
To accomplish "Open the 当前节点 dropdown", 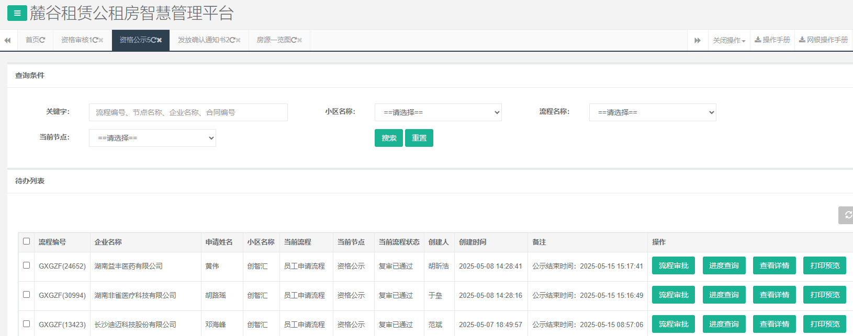I will [152, 138].
